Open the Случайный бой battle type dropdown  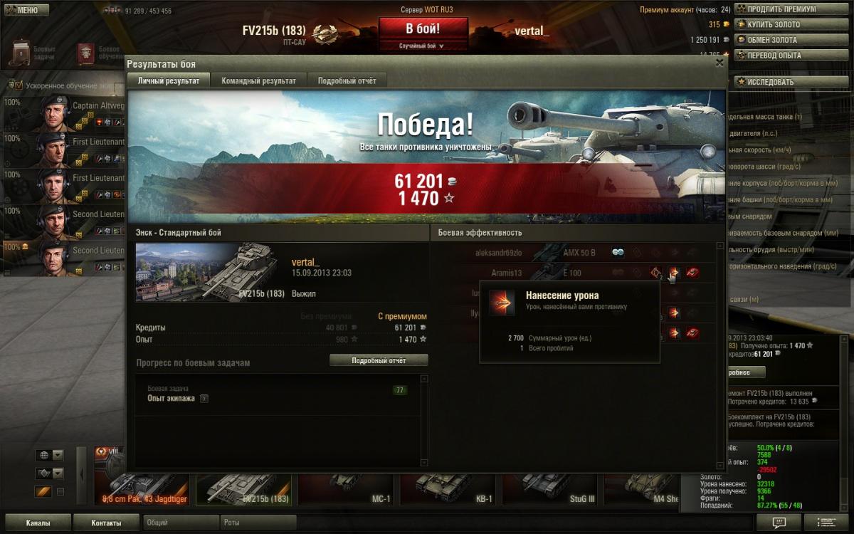pos(423,46)
